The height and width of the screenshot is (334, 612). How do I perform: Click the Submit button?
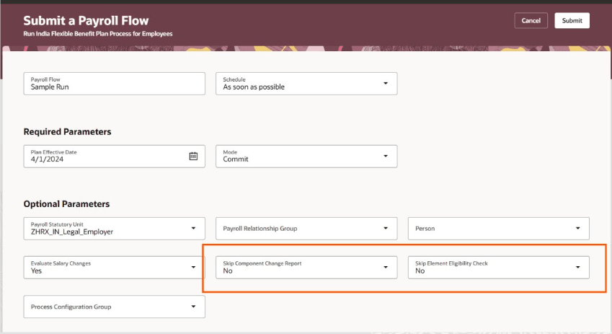572,21
